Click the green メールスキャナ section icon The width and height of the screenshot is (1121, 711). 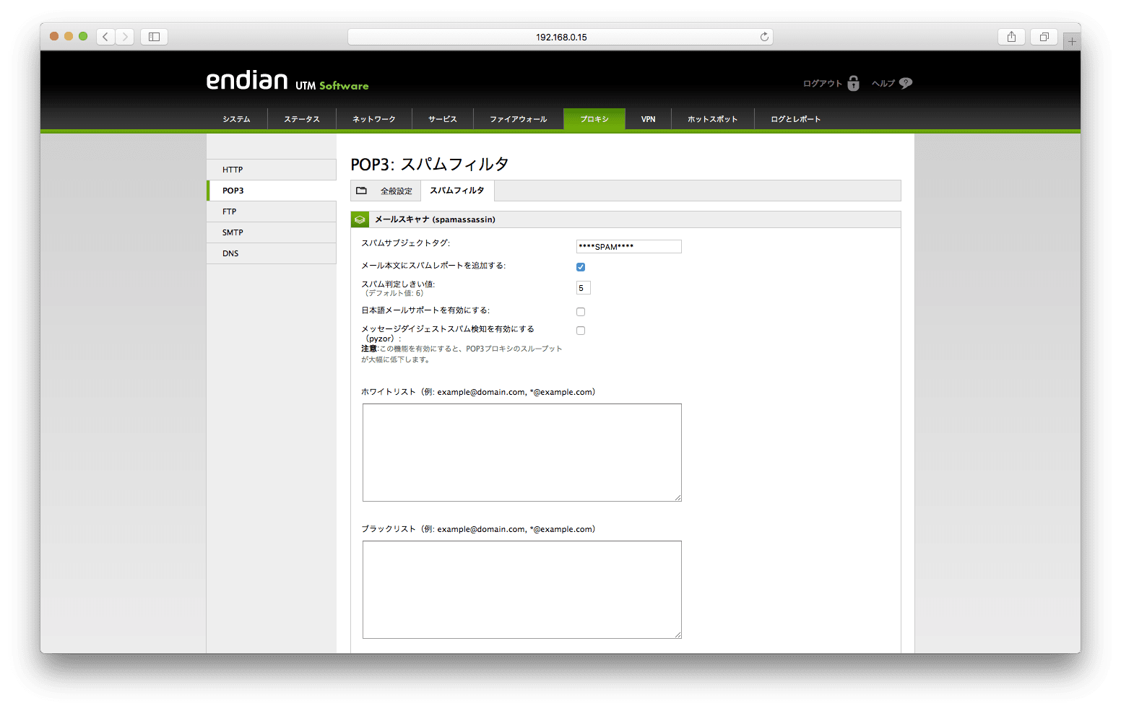pyautogui.click(x=360, y=219)
